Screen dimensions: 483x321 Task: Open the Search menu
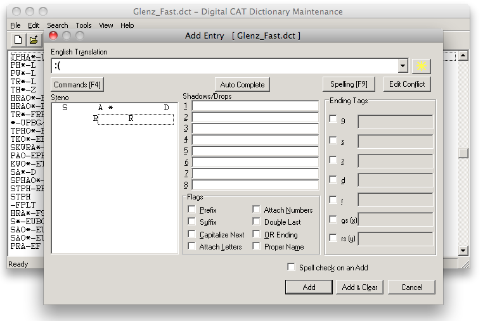tap(58, 25)
